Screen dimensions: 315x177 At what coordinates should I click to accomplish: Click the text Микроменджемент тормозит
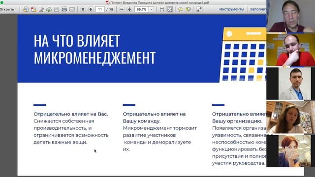coord(159,128)
